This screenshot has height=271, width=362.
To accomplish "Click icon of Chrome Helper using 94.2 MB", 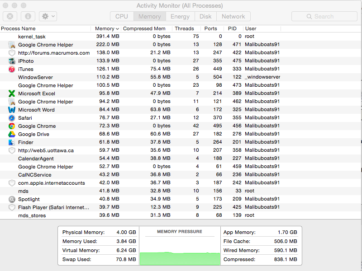I will pos(12,102).
